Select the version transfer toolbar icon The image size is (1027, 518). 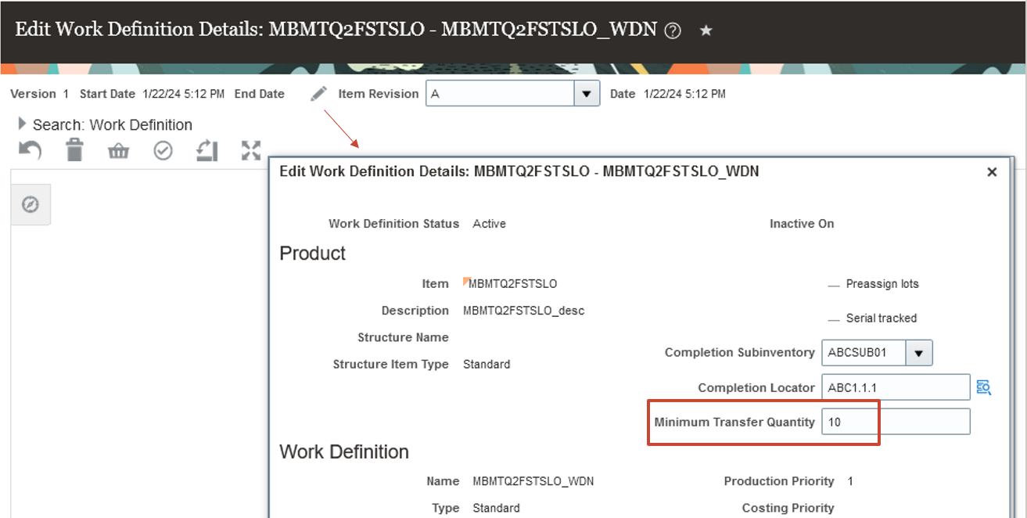click(x=206, y=149)
